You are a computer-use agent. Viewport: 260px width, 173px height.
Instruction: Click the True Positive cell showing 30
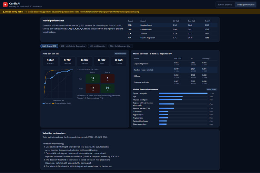tap(107, 88)
